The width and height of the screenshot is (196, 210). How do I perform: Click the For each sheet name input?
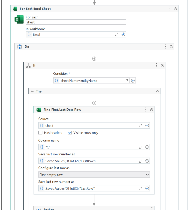76,22
